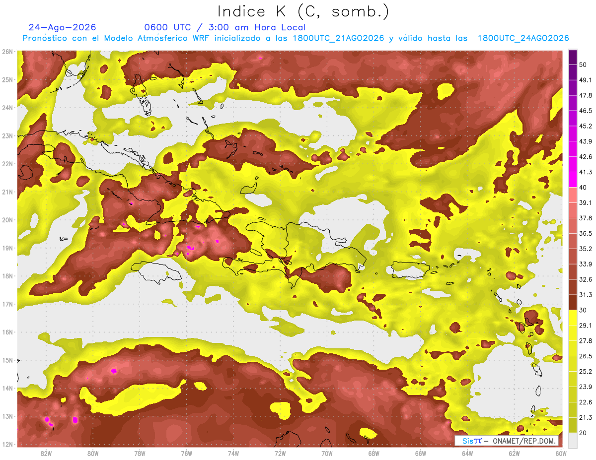Click the date label "24-Ago-2026"
This screenshot has height=460, width=596.
pos(63,27)
